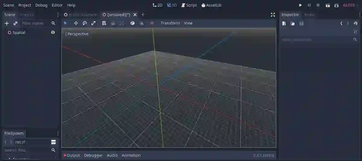Click the Filter nodes input field
The width and height of the screenshot is (362, 161).
pos(35,23)
